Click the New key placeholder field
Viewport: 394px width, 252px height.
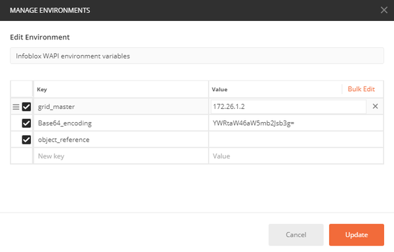click(x=121, y=156)
